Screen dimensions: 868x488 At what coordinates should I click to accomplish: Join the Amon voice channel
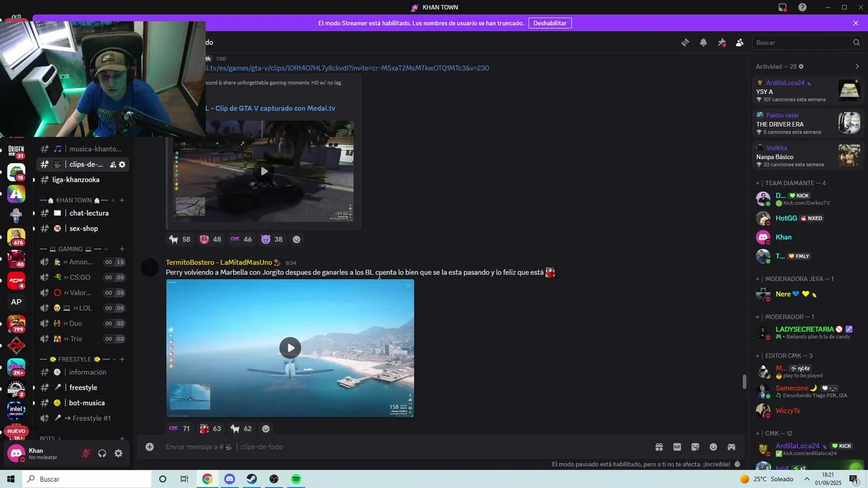pyautogui.click(x=83, y=262)
